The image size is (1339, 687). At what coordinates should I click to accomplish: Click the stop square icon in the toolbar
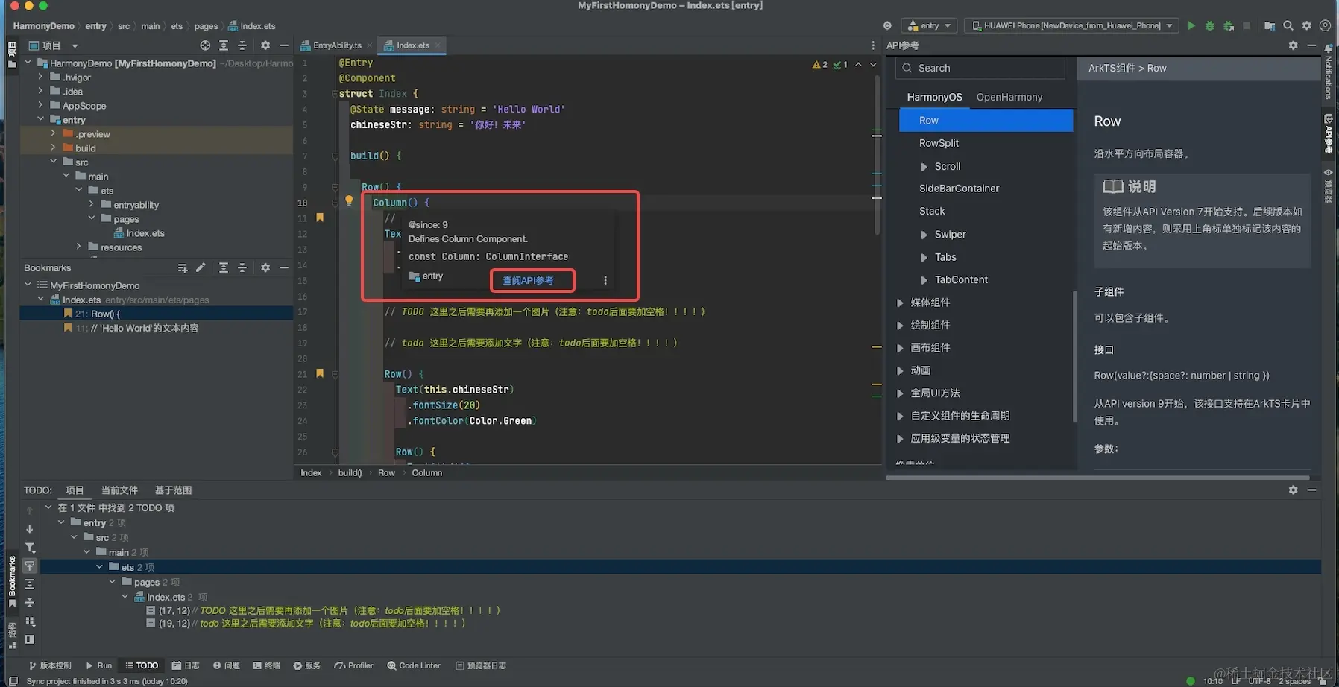coord(1247,25)
